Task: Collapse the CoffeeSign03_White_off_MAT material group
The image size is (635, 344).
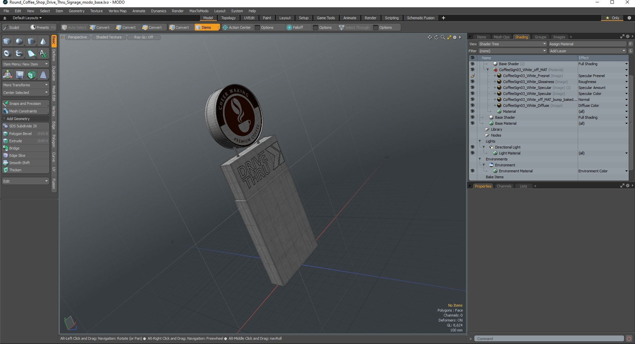Action: [487, 70]
